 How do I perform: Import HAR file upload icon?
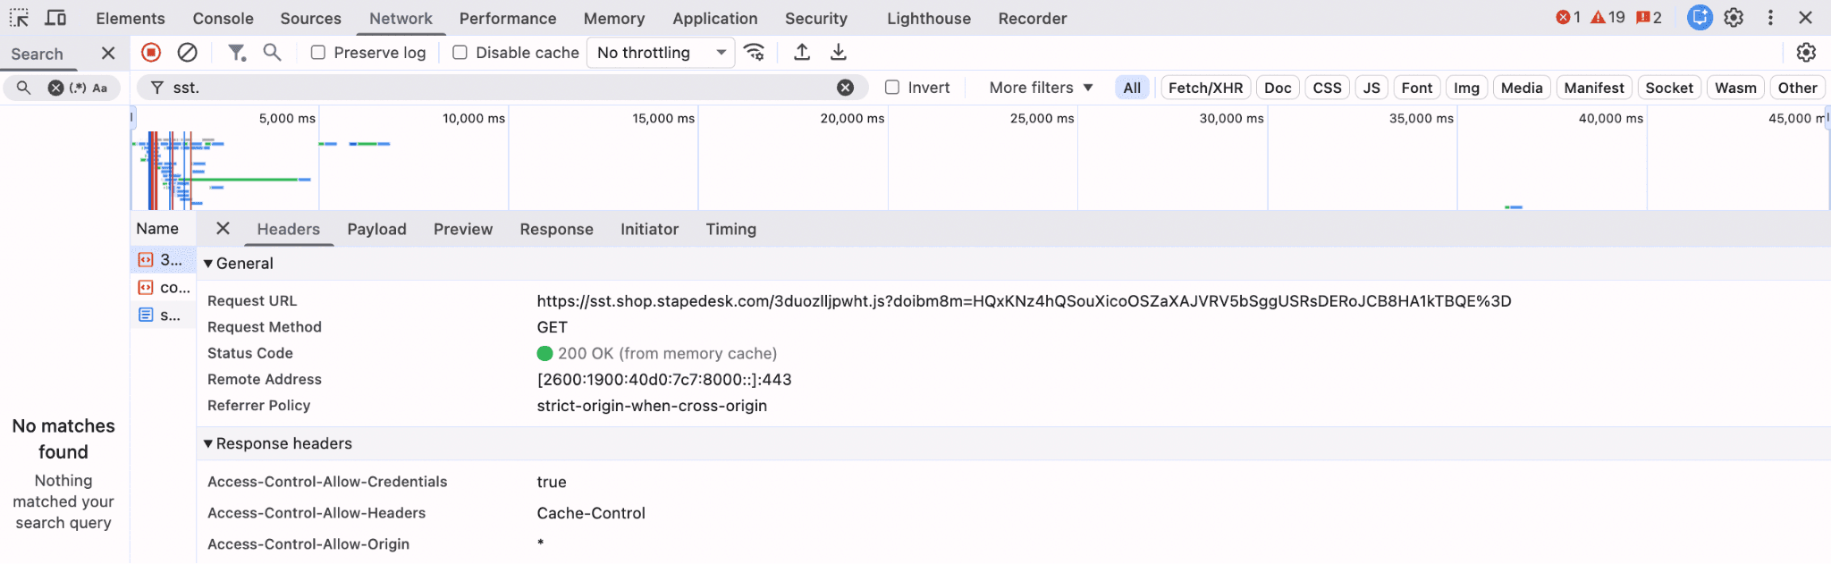802,53
